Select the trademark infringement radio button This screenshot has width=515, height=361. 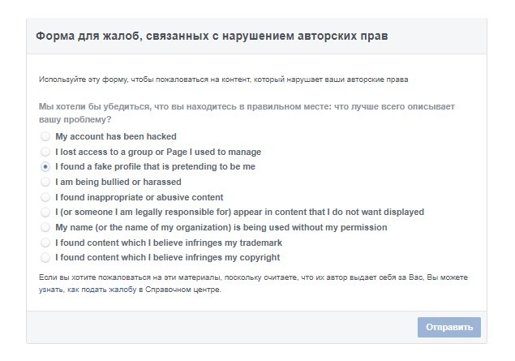click(x=45, y=243)
